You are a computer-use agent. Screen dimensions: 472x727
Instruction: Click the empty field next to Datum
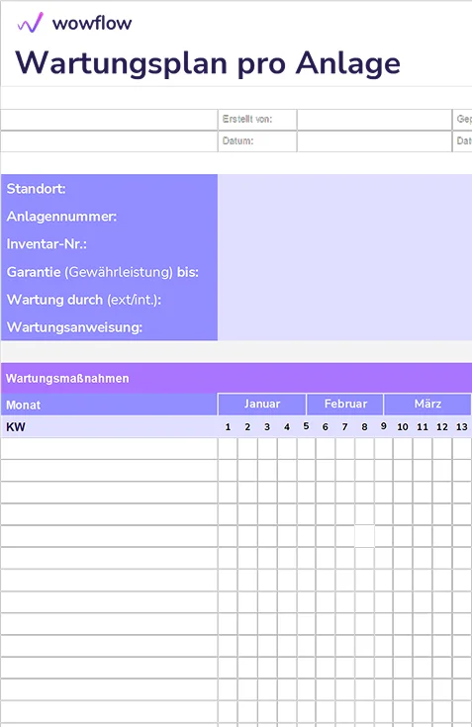point(374,140)
